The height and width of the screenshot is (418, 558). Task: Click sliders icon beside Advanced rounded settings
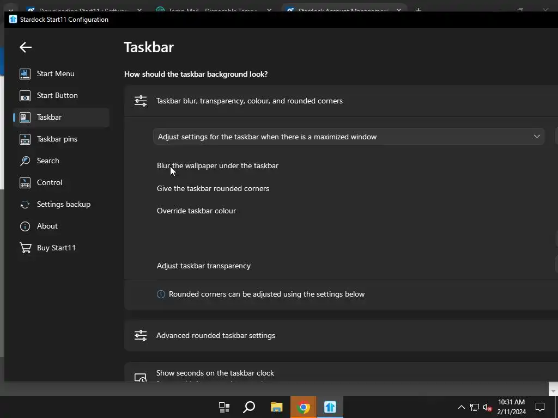141,335
